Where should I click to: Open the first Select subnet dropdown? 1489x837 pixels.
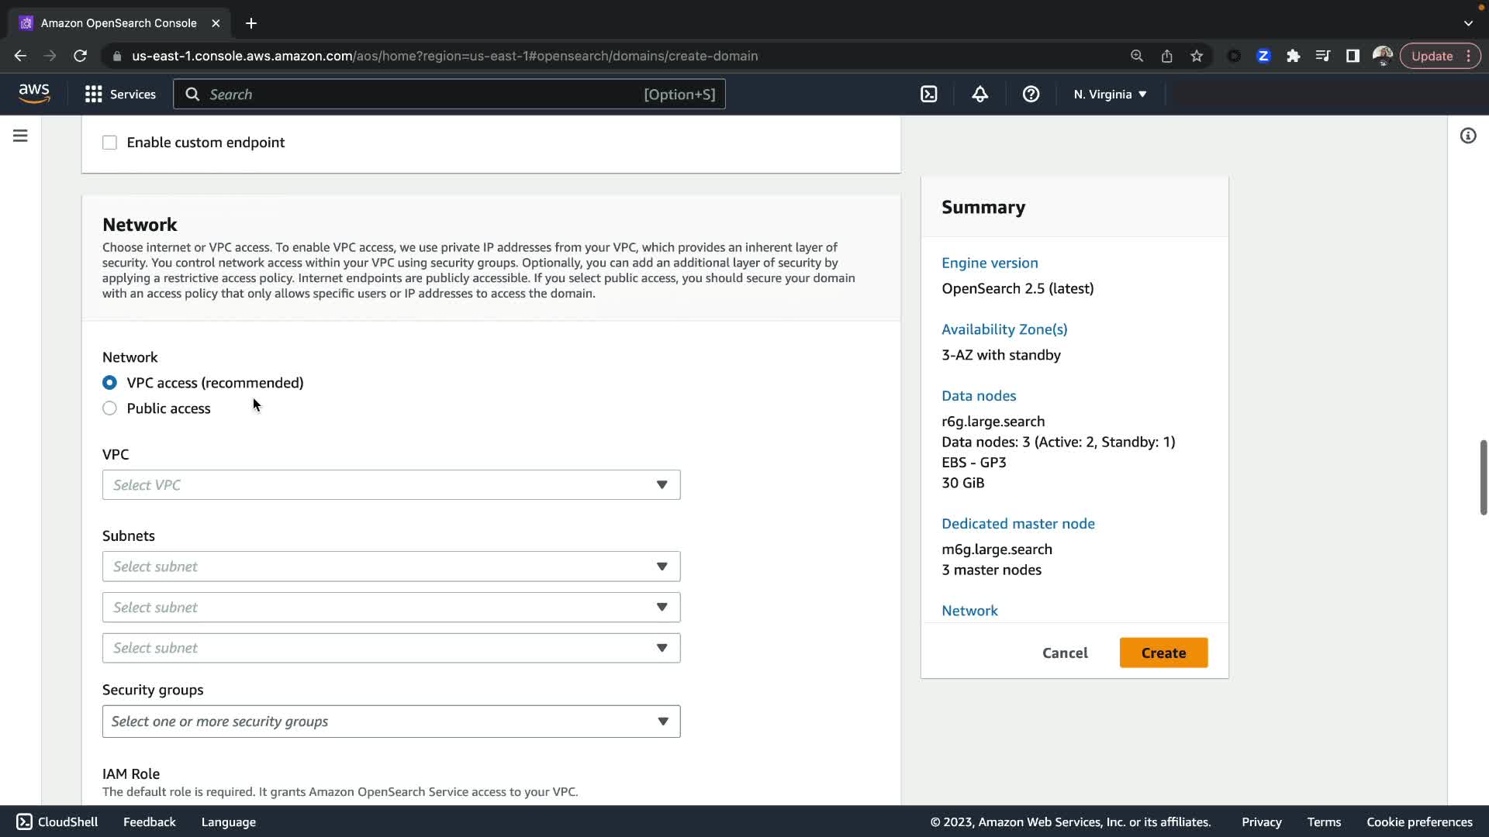391,567
